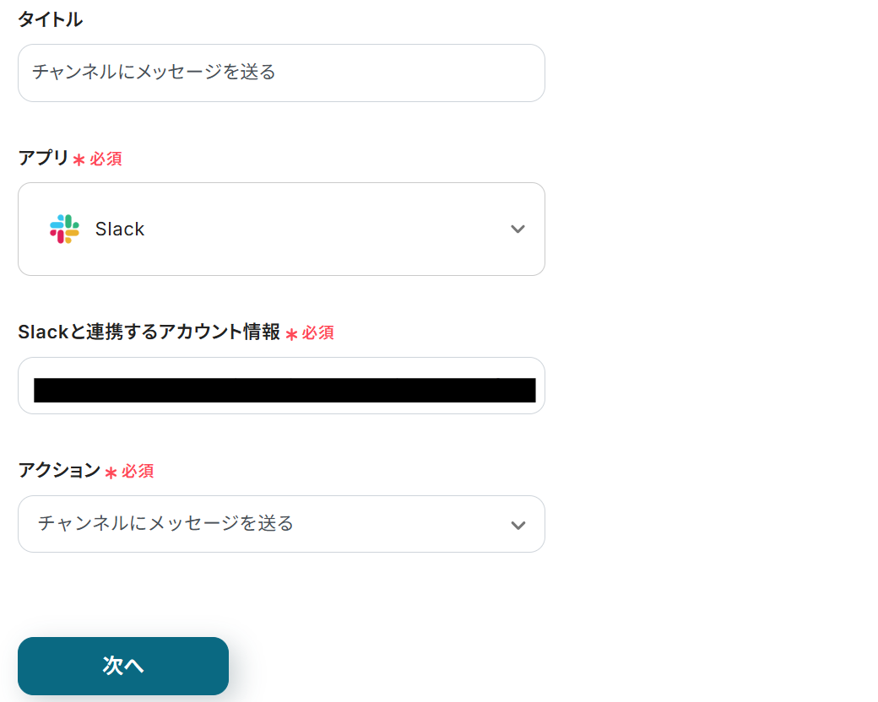Click the アクション label
This screenshot has height=702, width=878.
point(59,471)
